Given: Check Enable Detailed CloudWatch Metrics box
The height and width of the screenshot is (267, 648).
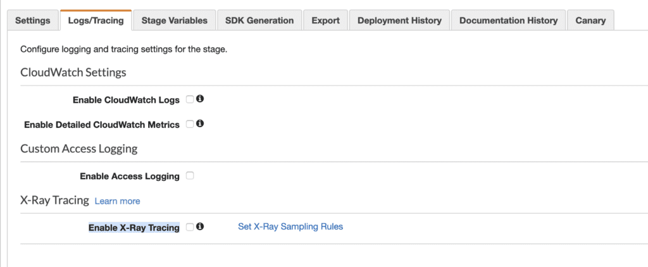Looking at the screenshot, I should coord(190,124).
